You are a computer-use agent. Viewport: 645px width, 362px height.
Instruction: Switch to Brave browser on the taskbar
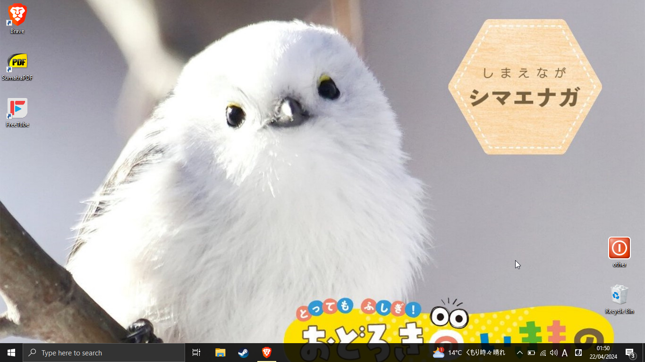(266, 353)
